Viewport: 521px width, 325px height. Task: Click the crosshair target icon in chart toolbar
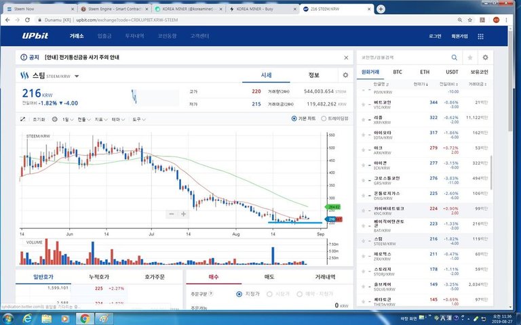coord(54,119)
